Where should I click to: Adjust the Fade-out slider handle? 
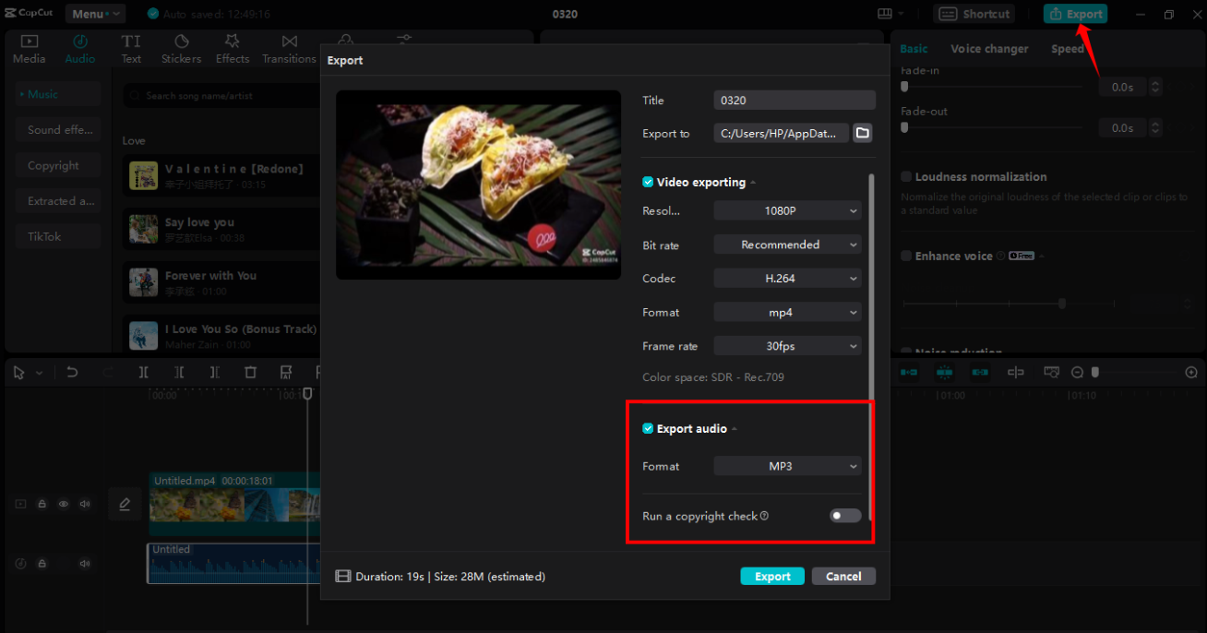coord(904,127)
